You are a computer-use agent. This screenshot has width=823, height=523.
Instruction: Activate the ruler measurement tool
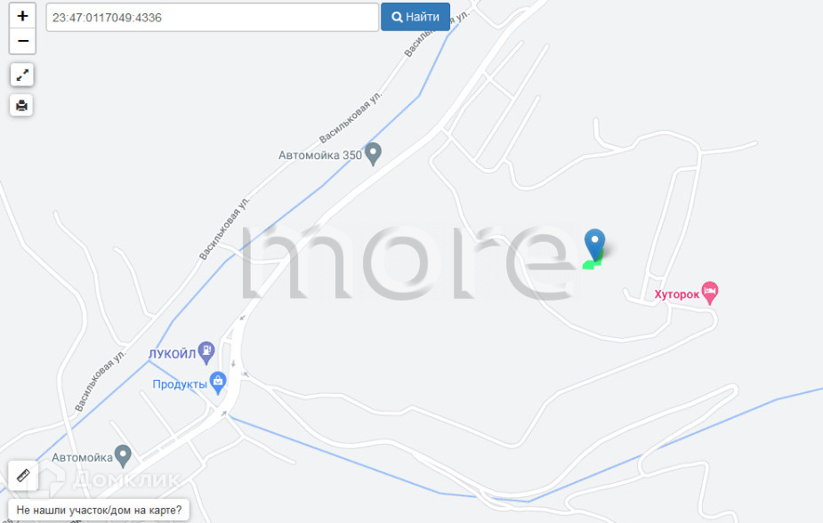pos(24,476)
